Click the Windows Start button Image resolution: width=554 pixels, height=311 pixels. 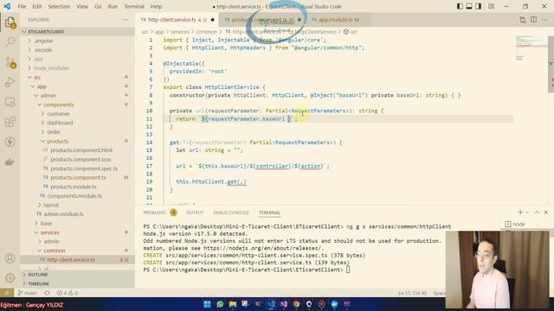pyautogui.click(x=207, y=304)
